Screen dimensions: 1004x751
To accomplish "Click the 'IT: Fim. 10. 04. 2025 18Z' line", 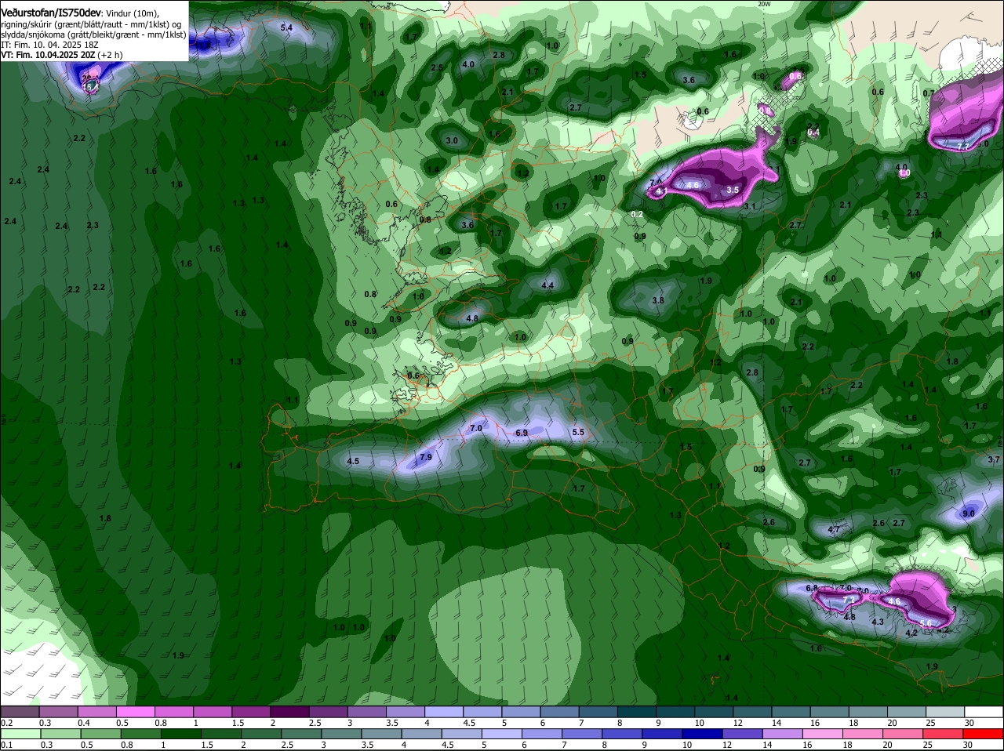I will [49, 45].
